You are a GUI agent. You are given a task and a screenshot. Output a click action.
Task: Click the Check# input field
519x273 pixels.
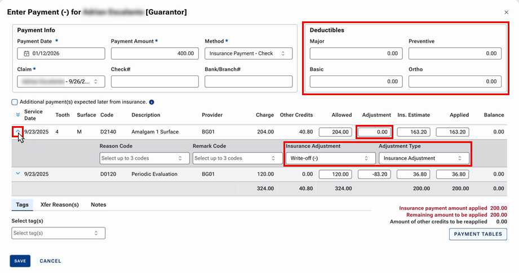pos(154,82)
